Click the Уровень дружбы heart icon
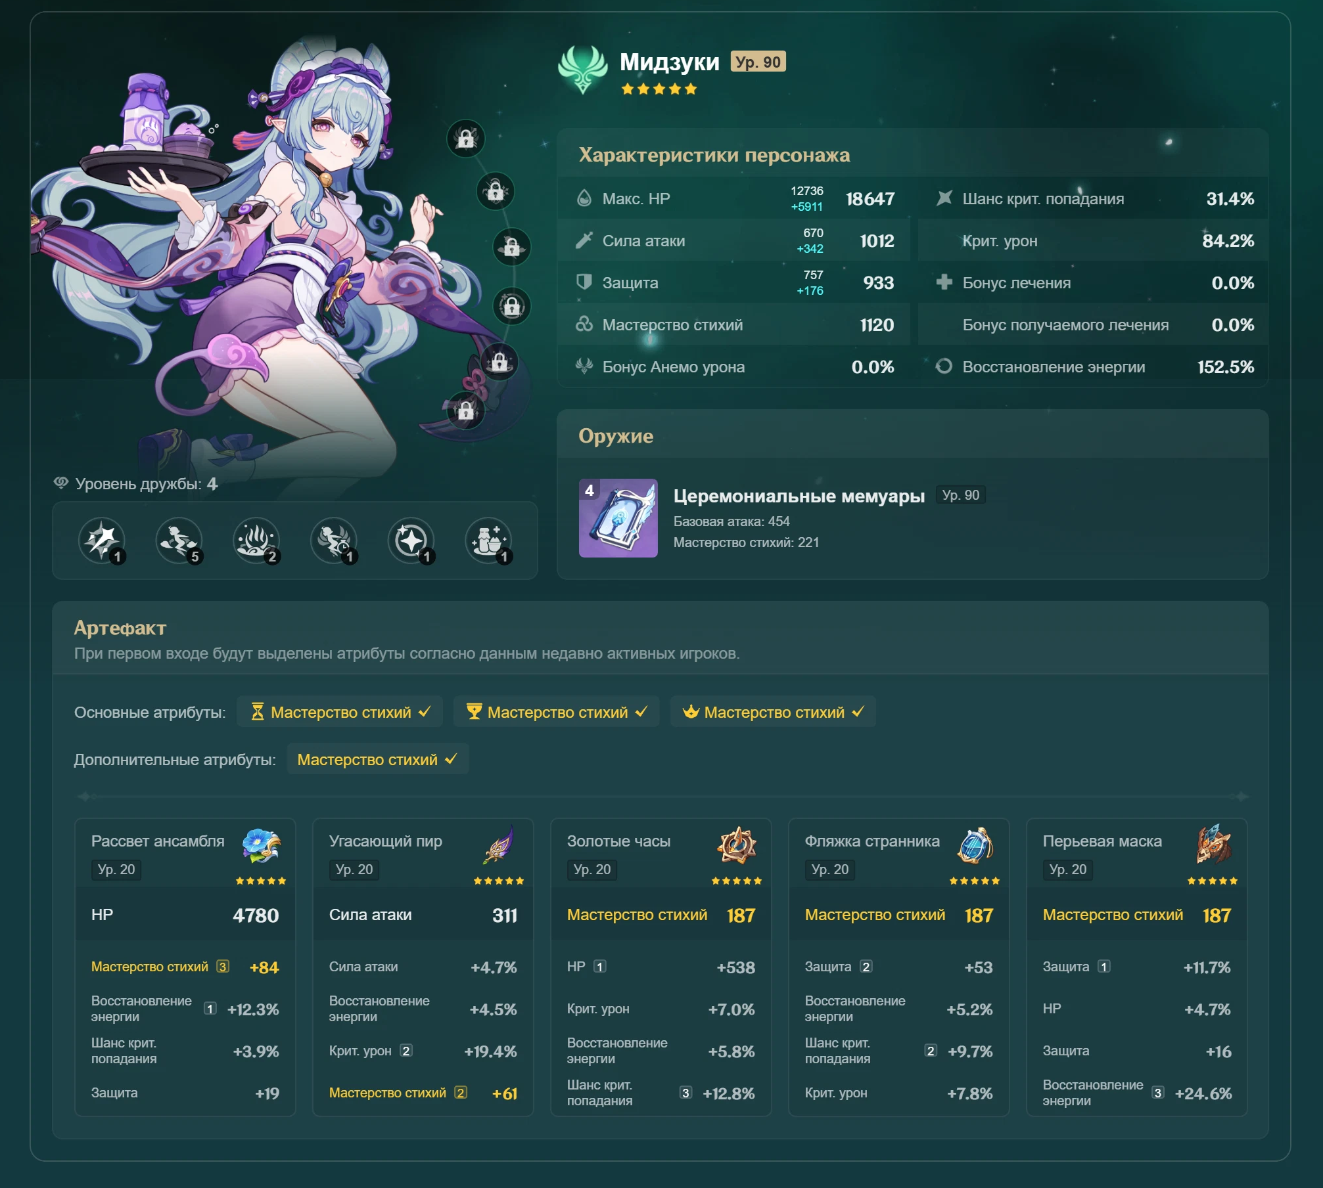The image size is (1323, 1188). coord(61,483)
